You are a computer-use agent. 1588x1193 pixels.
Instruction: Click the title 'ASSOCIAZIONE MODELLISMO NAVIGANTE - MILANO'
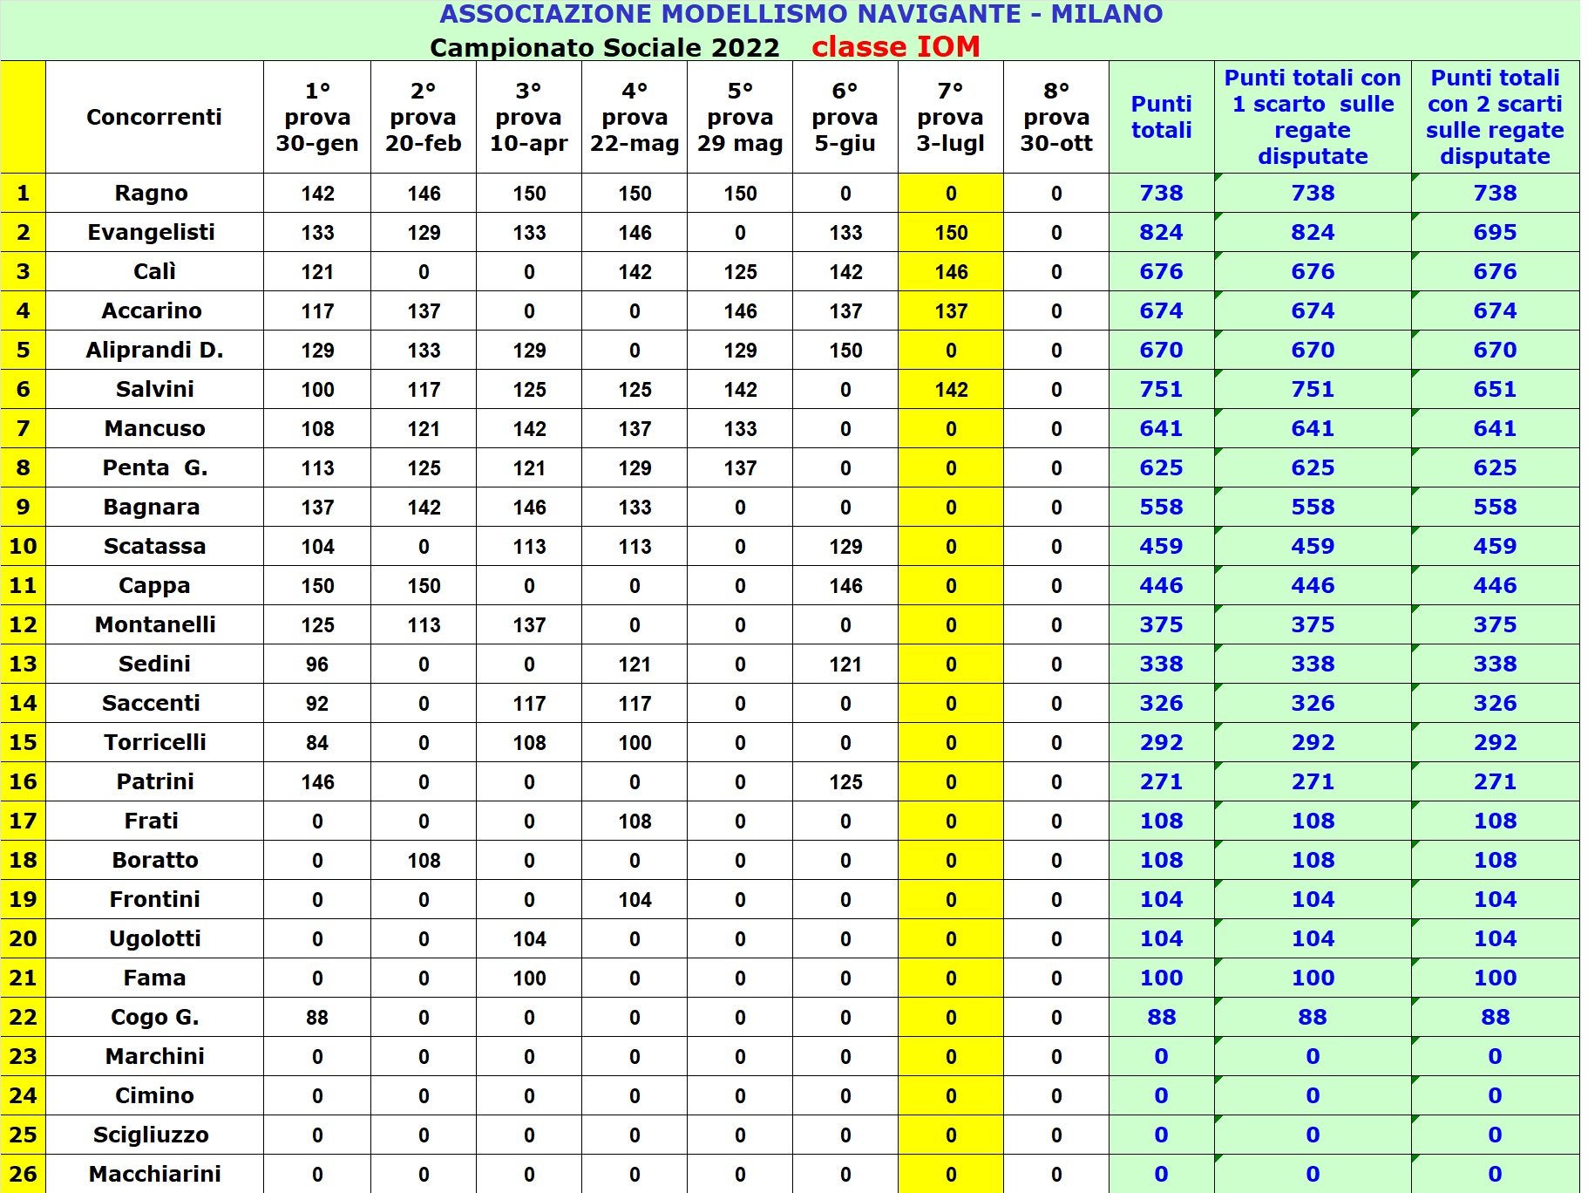[801, 14]
